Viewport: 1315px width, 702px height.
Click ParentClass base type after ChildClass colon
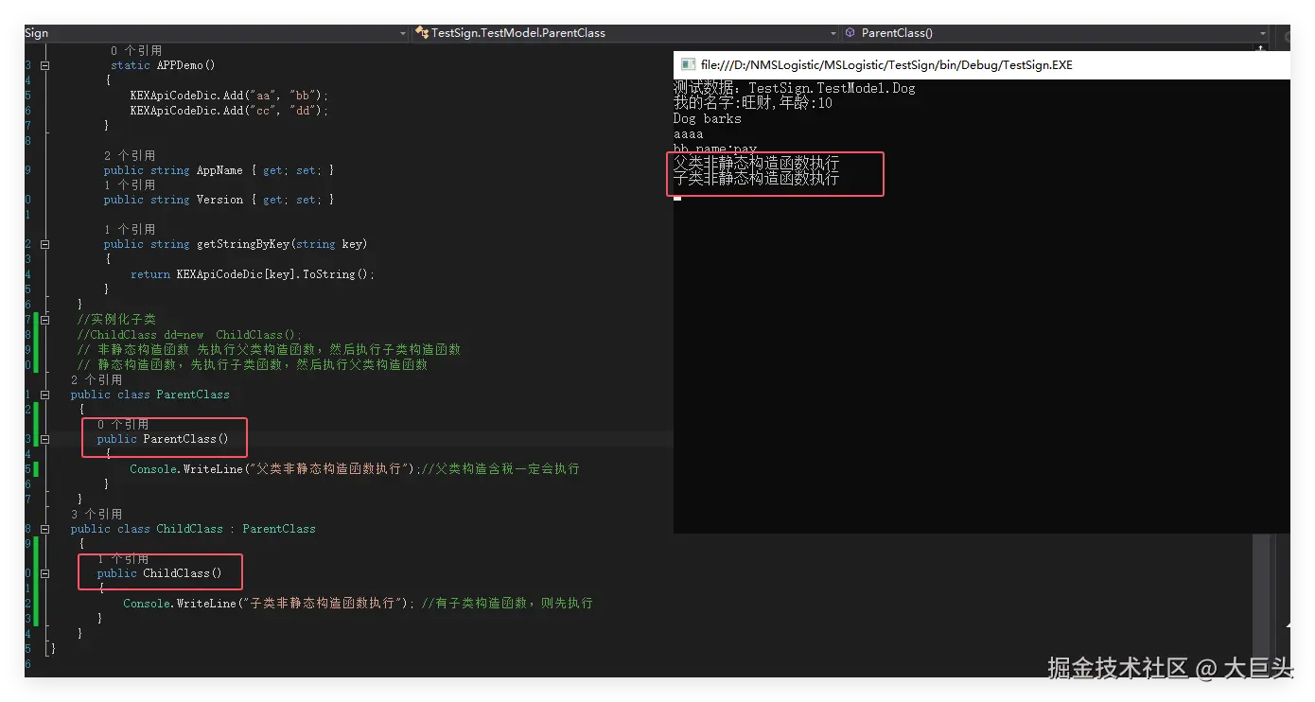279,529
